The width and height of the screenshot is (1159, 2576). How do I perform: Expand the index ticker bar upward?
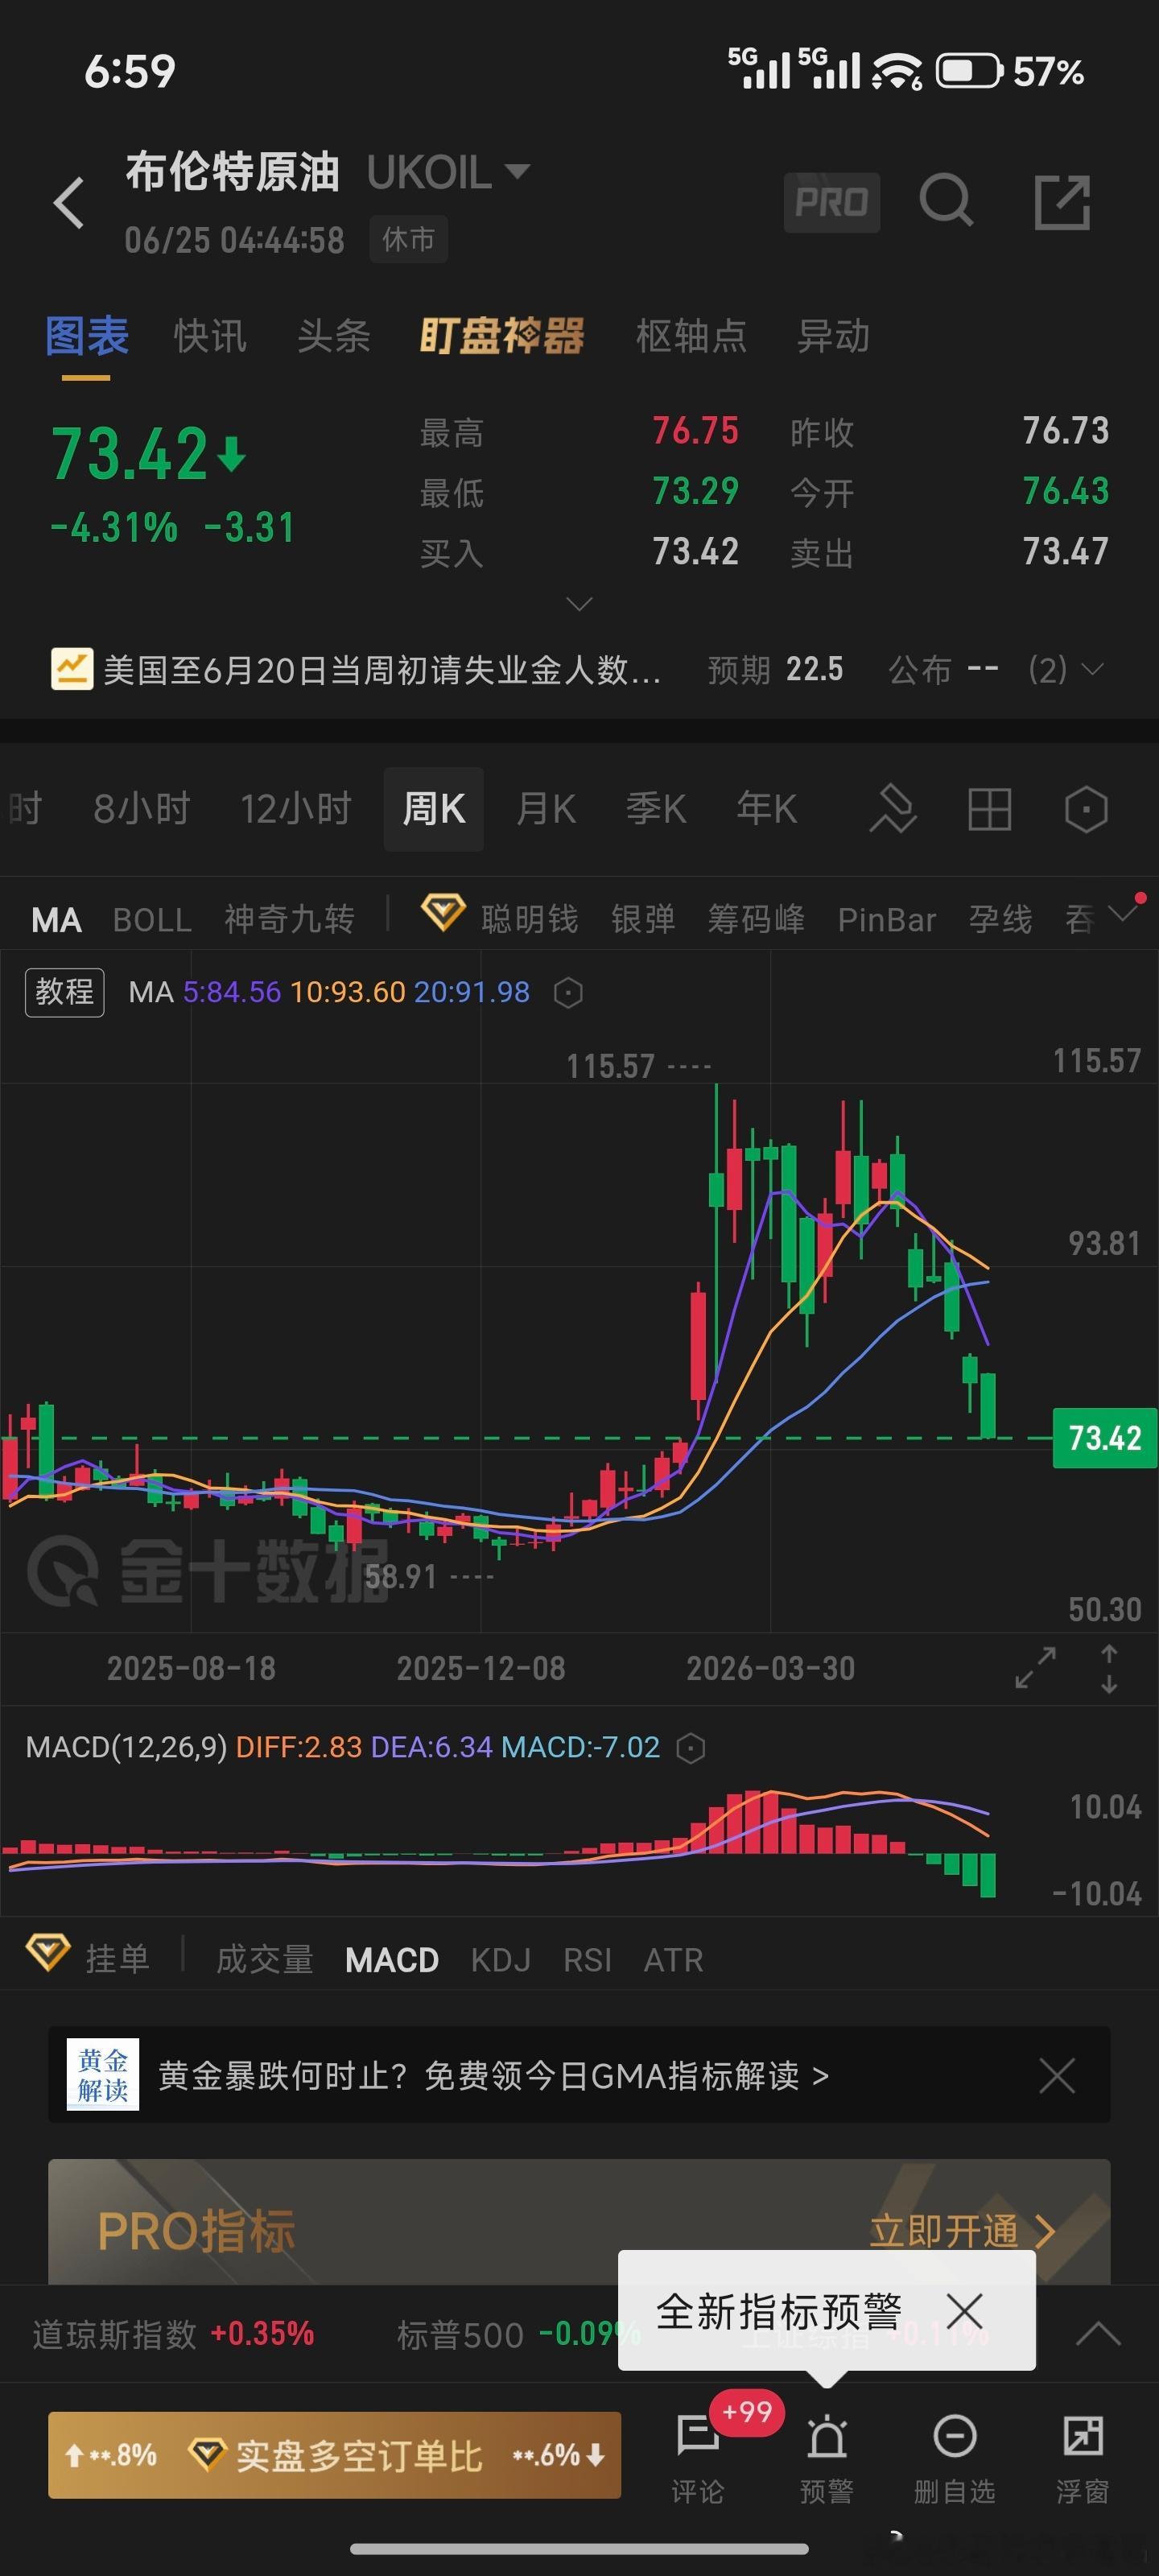(x=1098, y=2334)
